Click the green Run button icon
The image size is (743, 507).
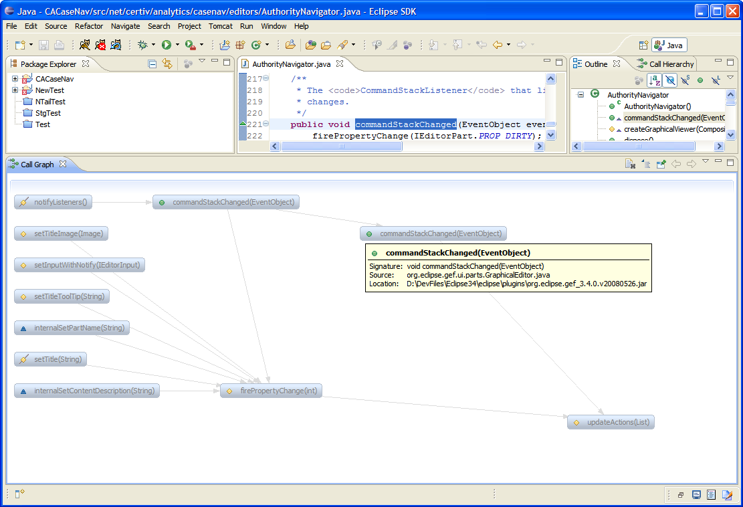click(x=167, y=45)
